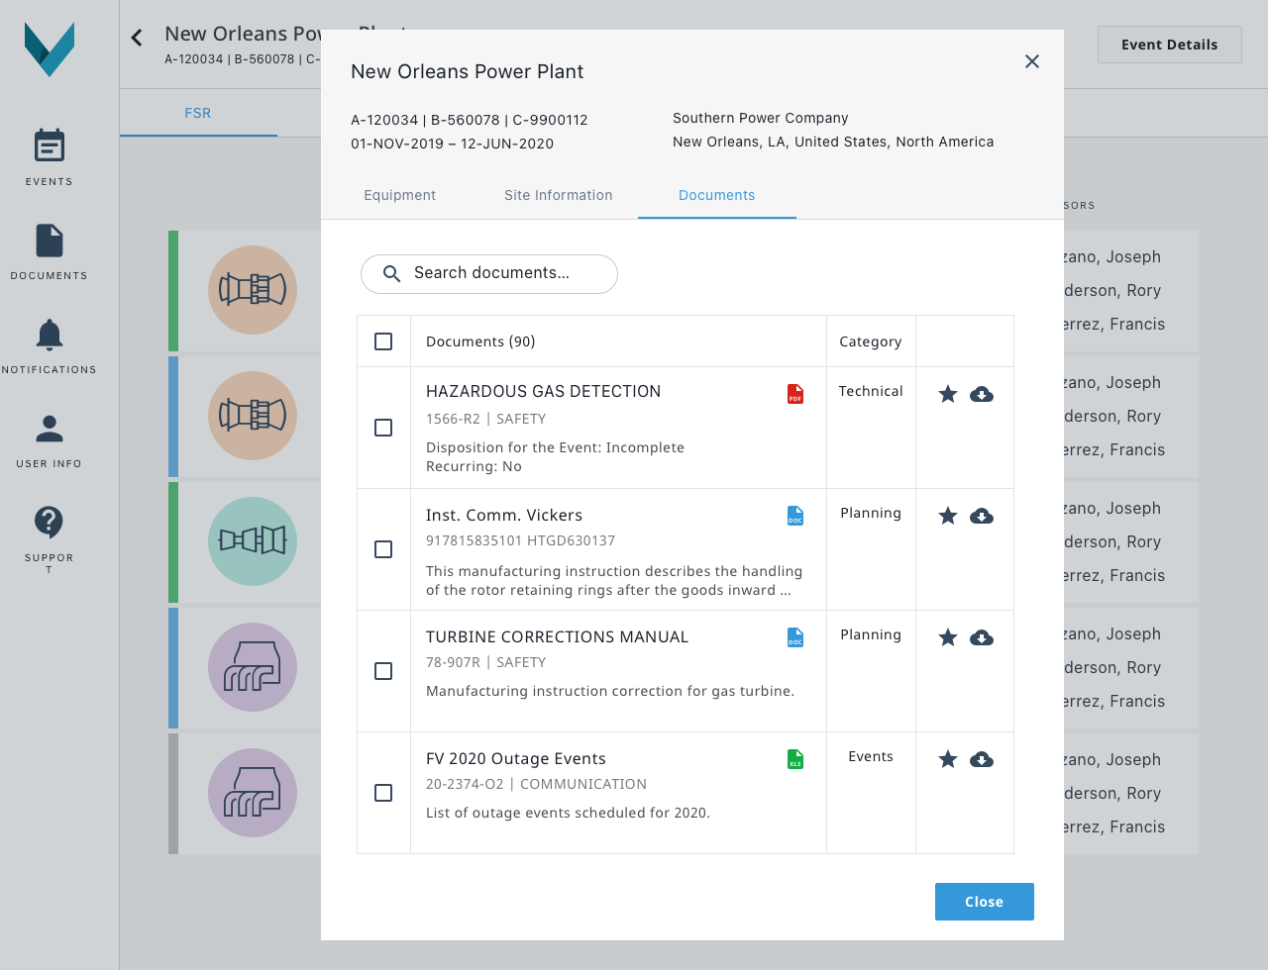Click the second orange turbine equipment icon

[x=253, y=416]
